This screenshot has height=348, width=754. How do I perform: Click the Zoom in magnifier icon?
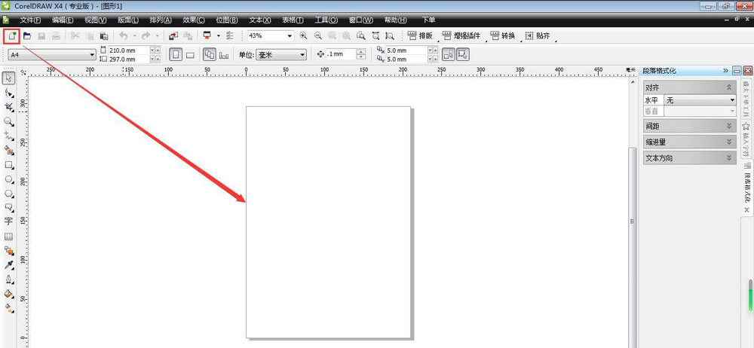tap(304, 35)
